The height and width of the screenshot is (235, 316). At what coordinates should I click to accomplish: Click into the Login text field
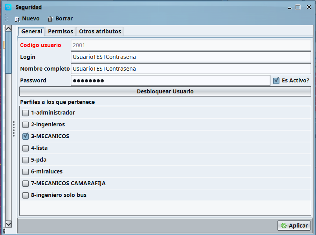(x=191, y=57)
